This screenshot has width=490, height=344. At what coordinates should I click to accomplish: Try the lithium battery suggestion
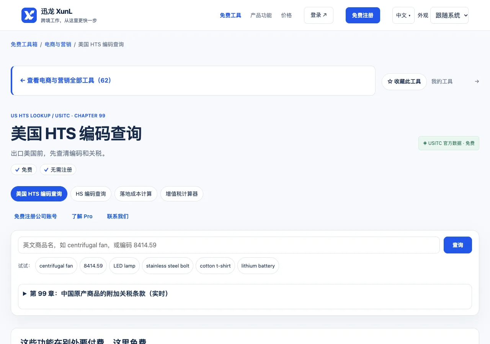(x=258, y=266)
